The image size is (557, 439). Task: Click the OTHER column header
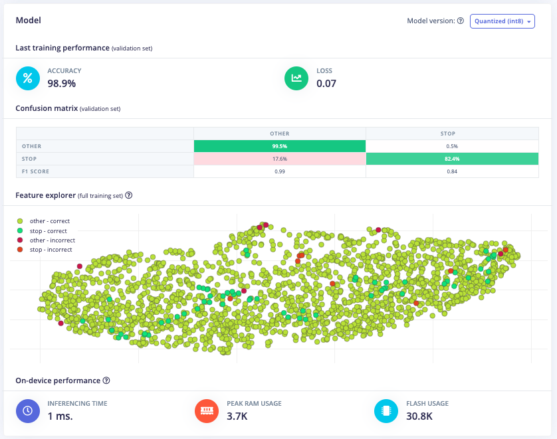pos(279,133)
